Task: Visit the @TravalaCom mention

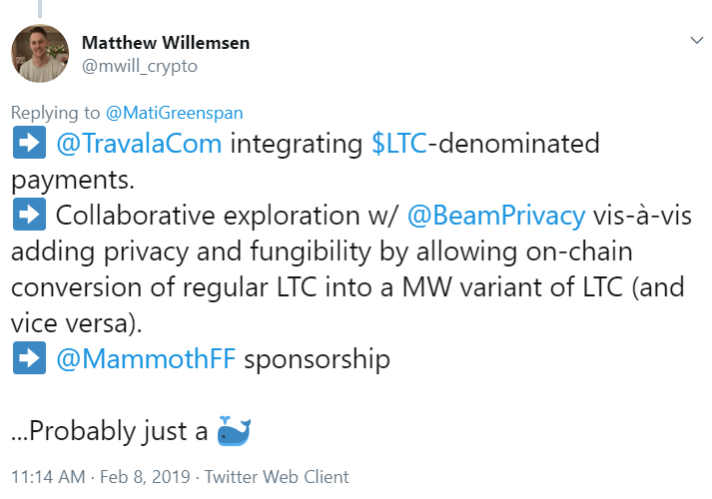Action: point(141,144)
